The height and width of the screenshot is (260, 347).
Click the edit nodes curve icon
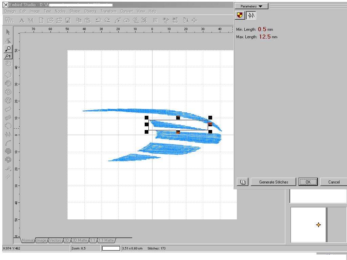(x=118, y=20)
